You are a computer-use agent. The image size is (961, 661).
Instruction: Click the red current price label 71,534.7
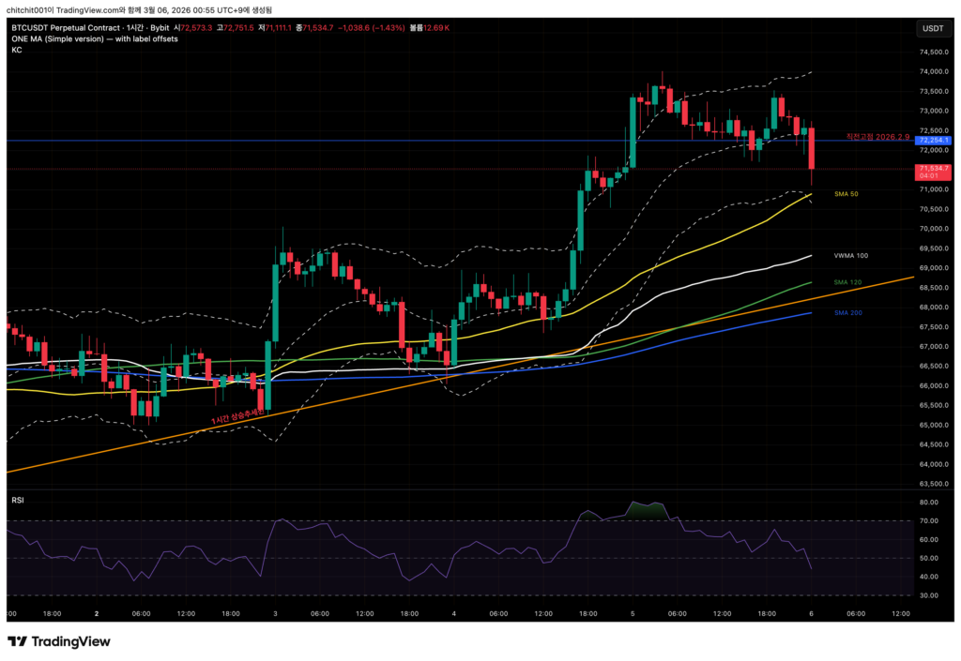pyautogui.click(x=935, y=168)
